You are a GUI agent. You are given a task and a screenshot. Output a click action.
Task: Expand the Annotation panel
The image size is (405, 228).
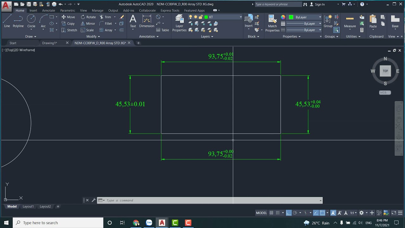click(x=149, y=36)
